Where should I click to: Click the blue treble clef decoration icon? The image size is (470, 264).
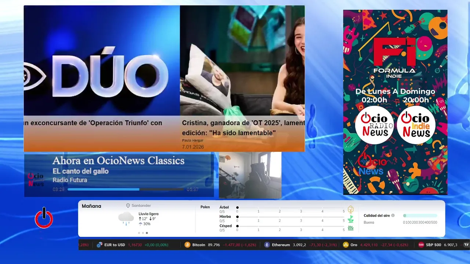[311, 126]
